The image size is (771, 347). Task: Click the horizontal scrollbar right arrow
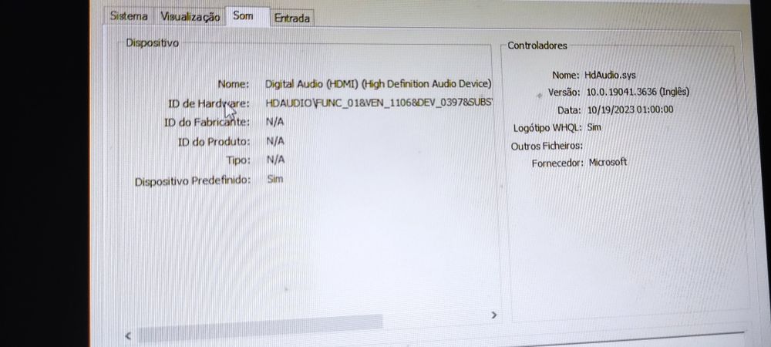coord(493,315)
